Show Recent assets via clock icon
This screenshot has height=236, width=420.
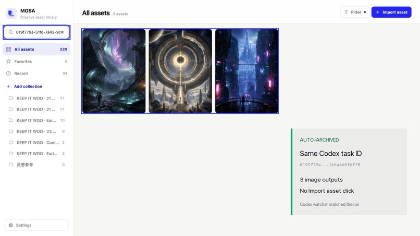pos(8,73)
